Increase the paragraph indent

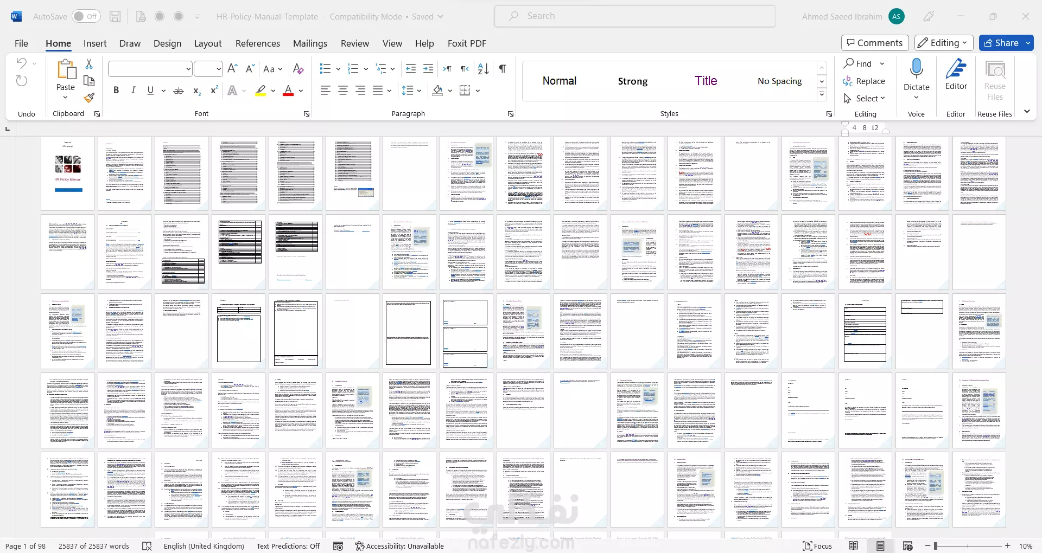click(428, 68)
